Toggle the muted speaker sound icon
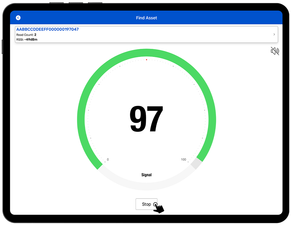Screen dimensions: 291x225 click(x=275, y=51)
